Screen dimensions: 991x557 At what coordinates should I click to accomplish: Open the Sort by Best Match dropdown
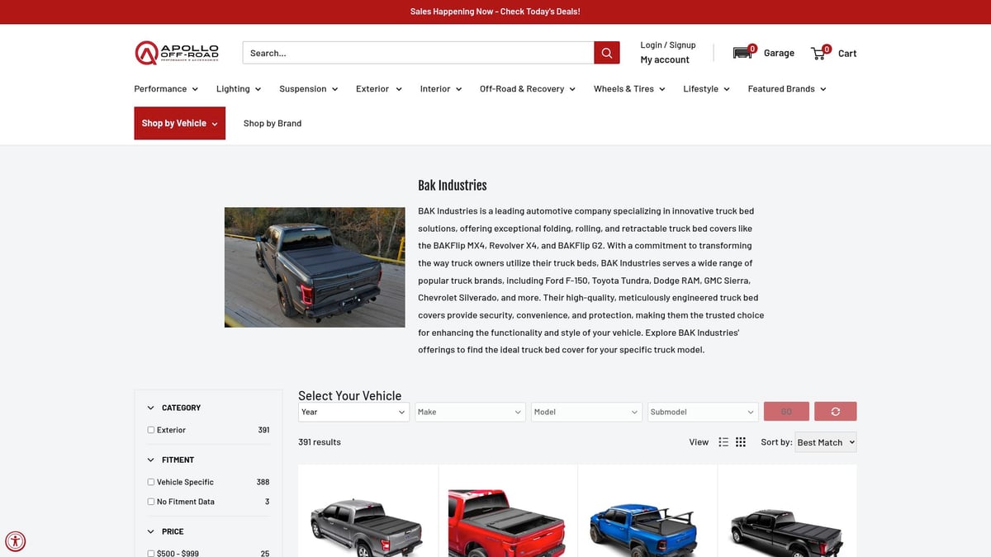pos(825,442)
